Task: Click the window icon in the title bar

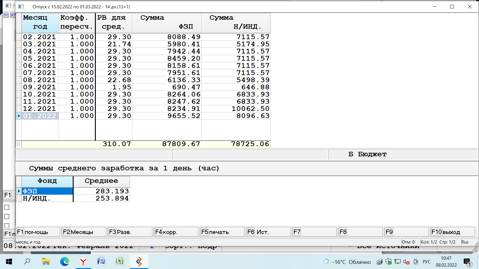Action: (21, 7)
